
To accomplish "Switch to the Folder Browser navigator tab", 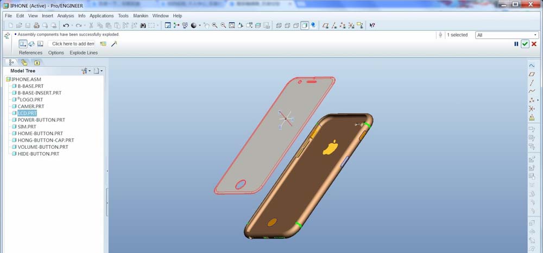I will click(24, 62).
